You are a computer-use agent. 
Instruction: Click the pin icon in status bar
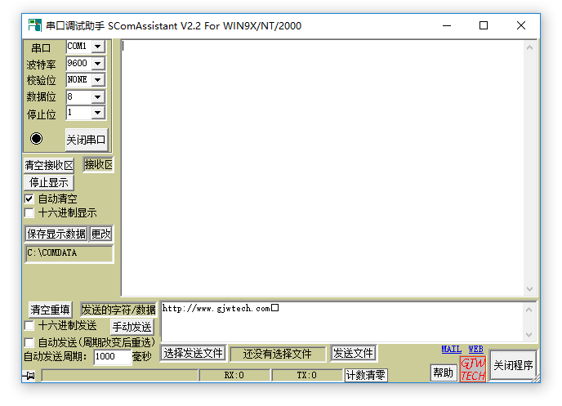(30, 376)
